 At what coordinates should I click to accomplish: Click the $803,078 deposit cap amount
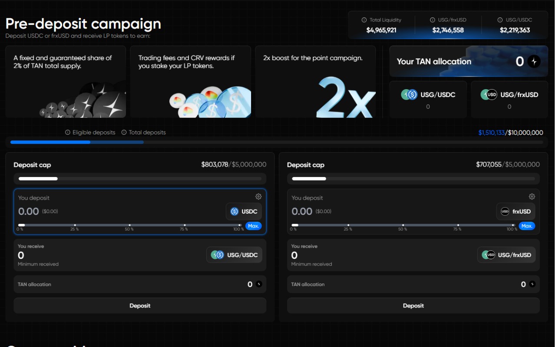(x=215, y=164)
